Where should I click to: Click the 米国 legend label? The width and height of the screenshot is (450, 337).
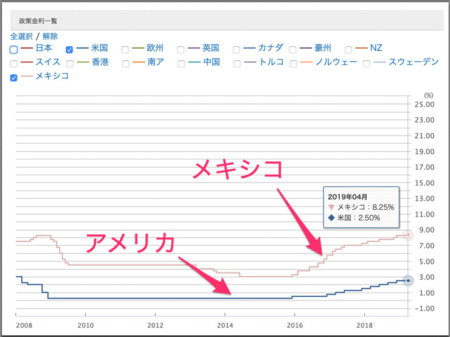pyautogui.click(x=100, y=48)
